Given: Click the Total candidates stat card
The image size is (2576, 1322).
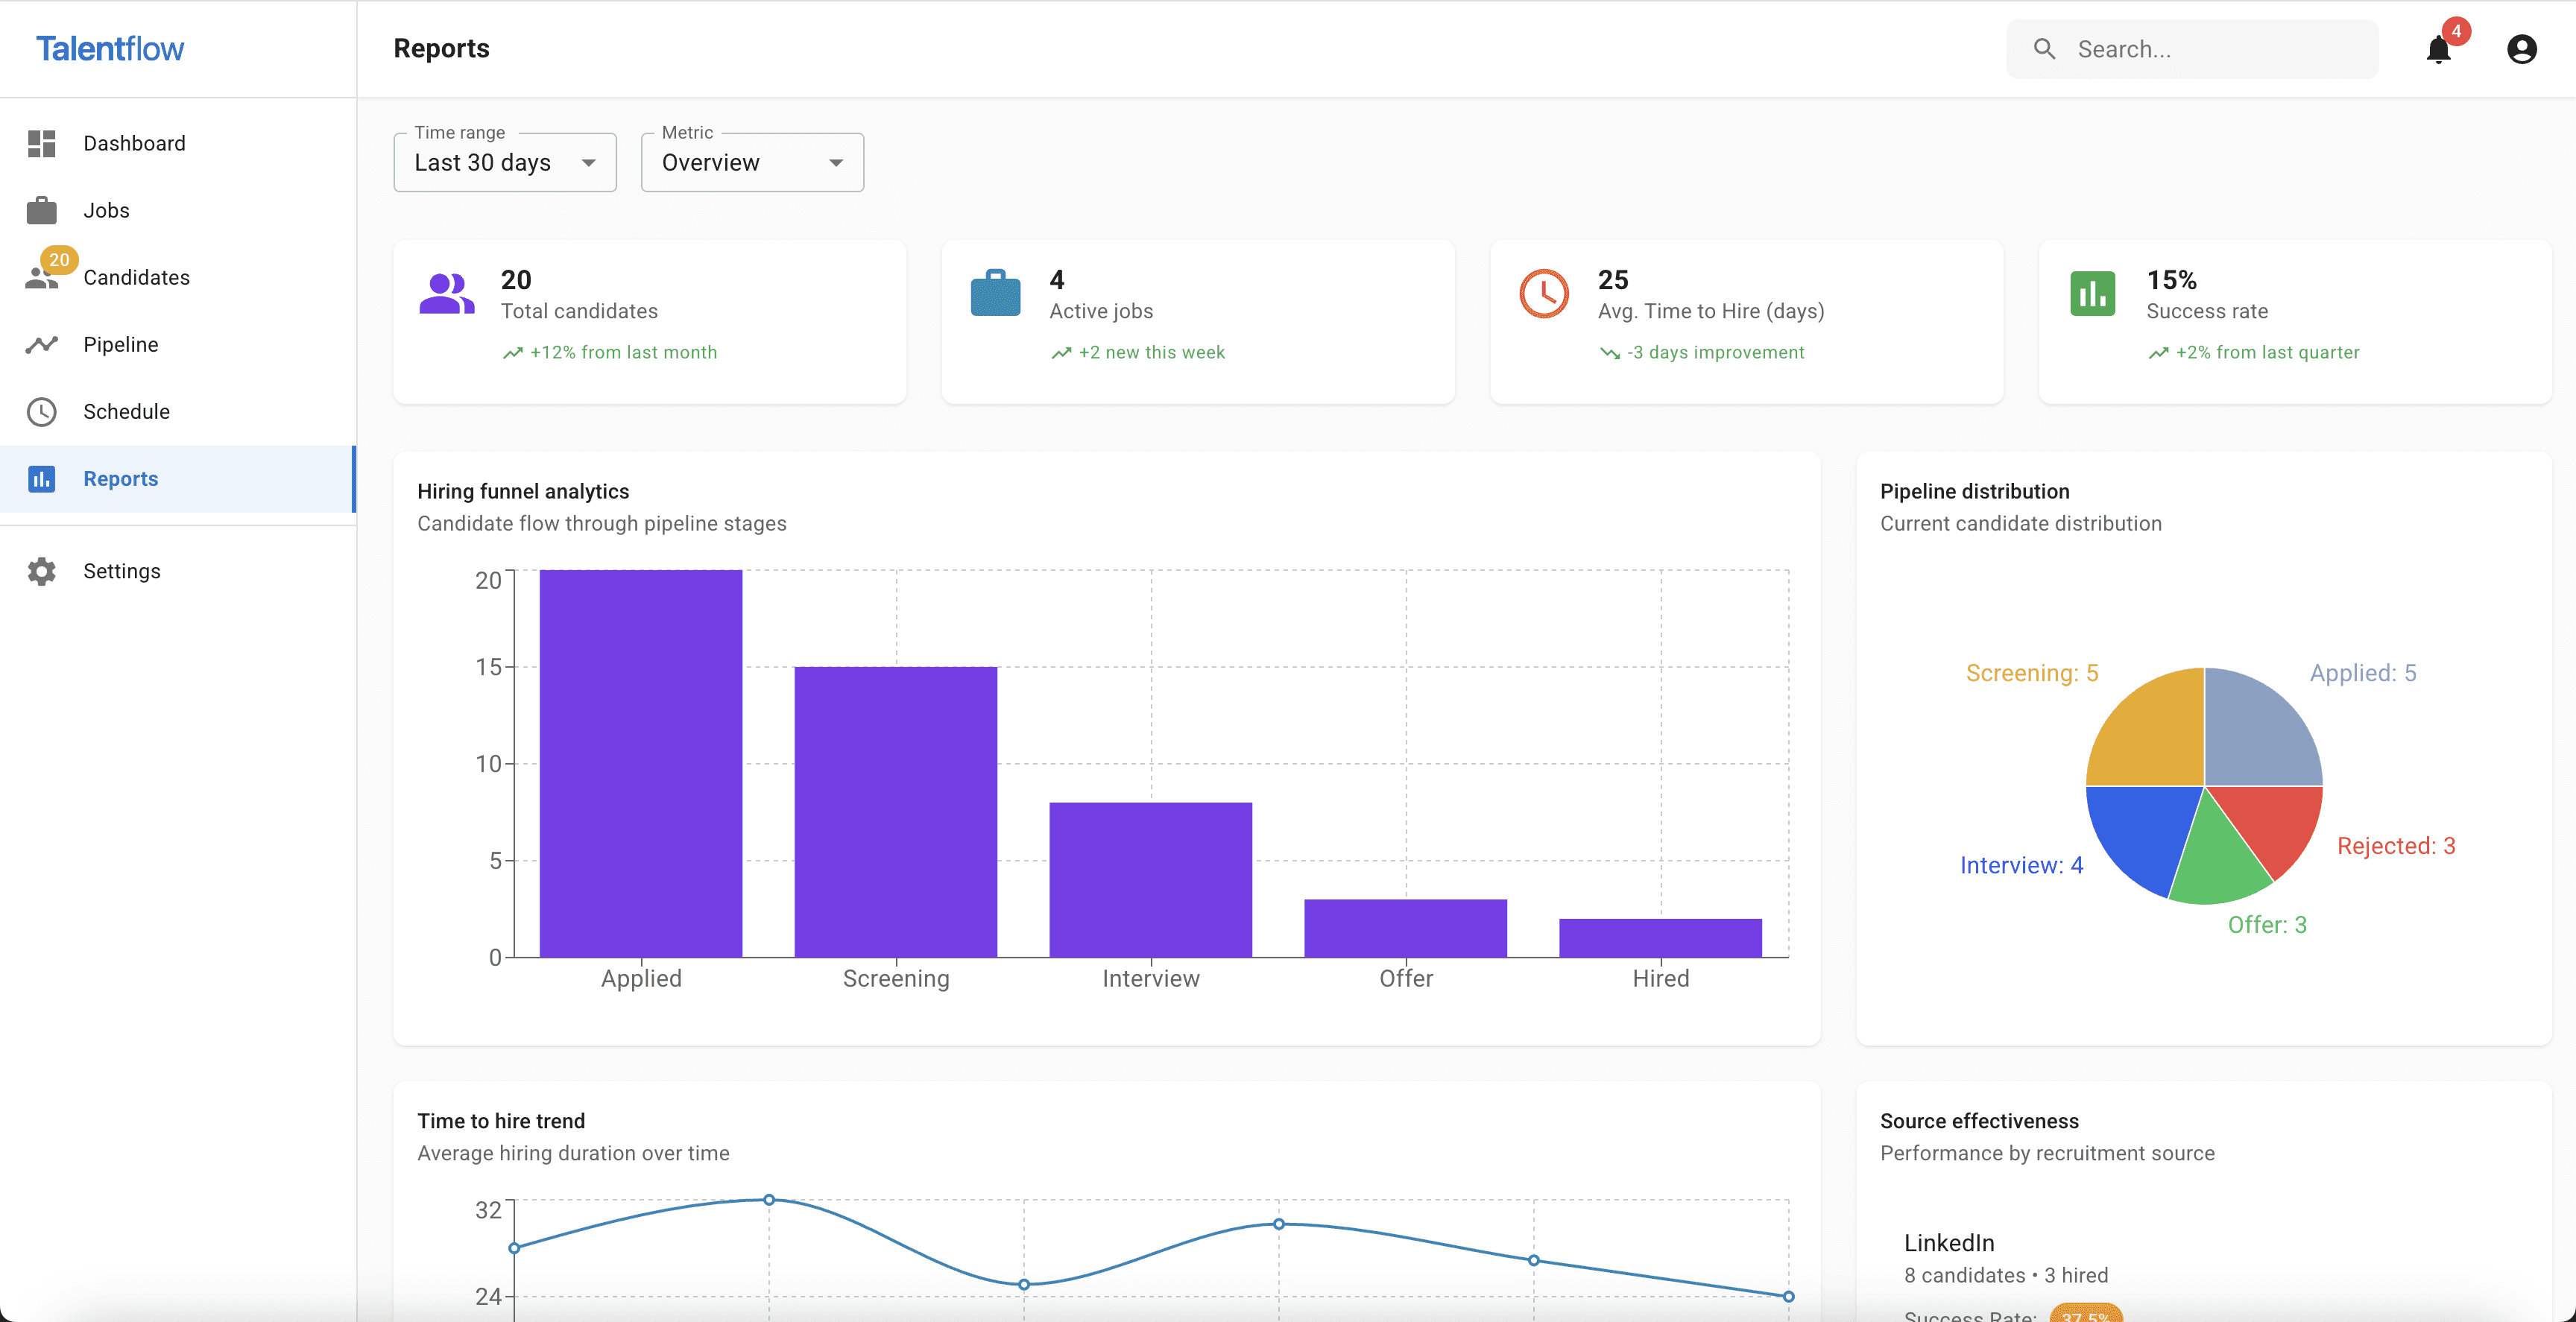Looking at the screenshot, I should click(650, 321).
